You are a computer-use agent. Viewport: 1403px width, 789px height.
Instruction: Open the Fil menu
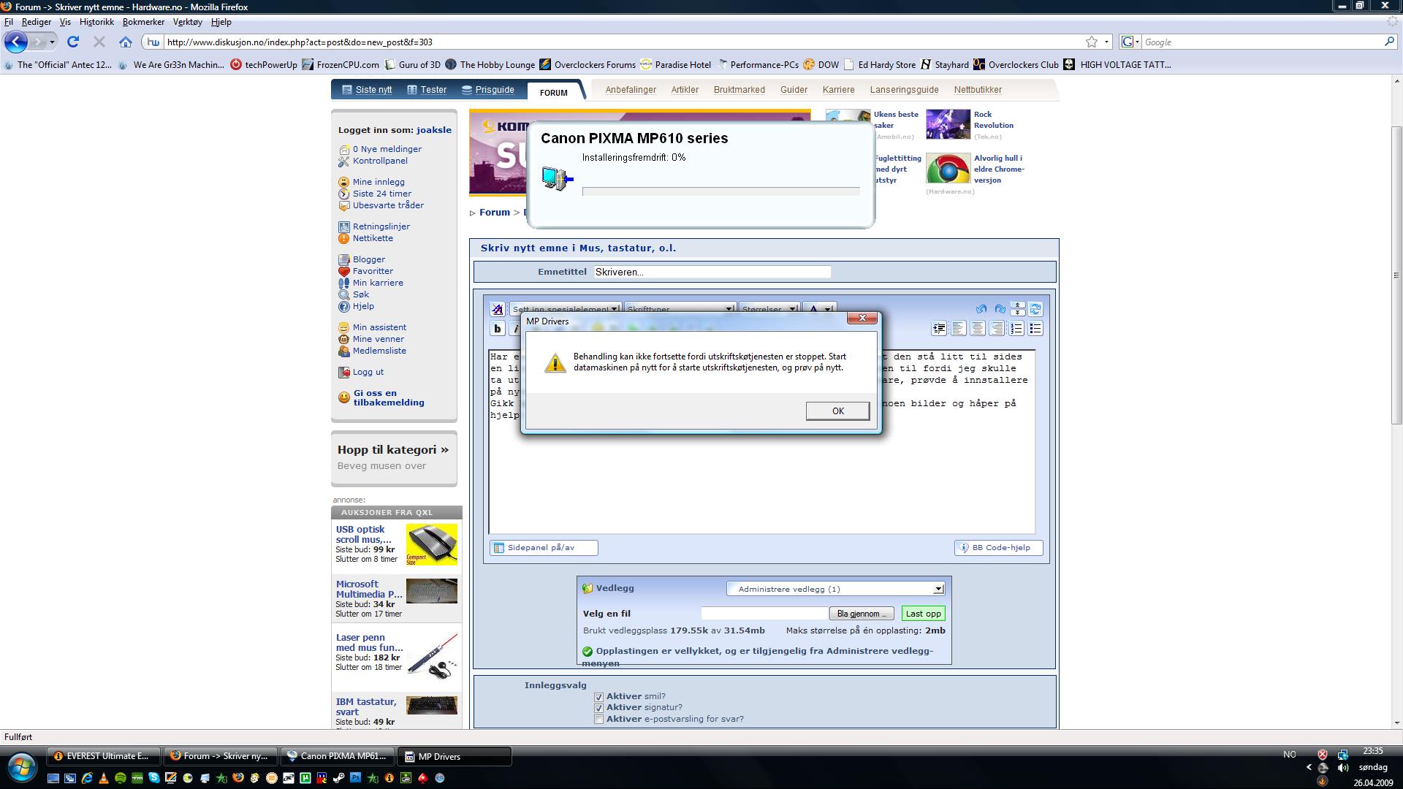click(x=9, y=22)
